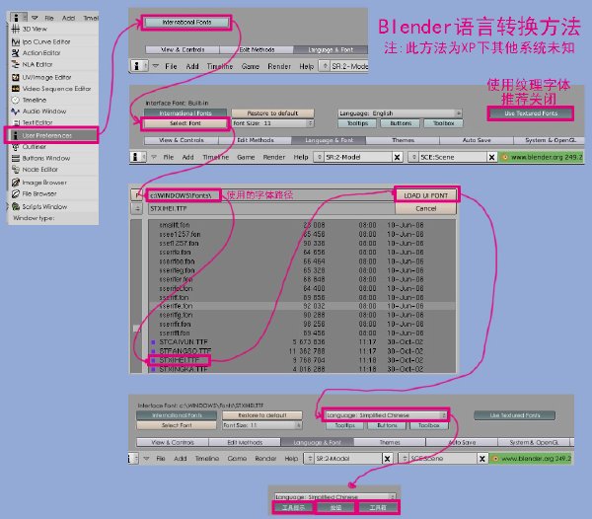
Task: Open View & Controls tab in English panel
Action: (182, 140)
